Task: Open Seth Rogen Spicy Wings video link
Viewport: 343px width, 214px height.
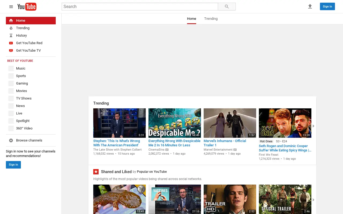Action: [x=285, y=148]
